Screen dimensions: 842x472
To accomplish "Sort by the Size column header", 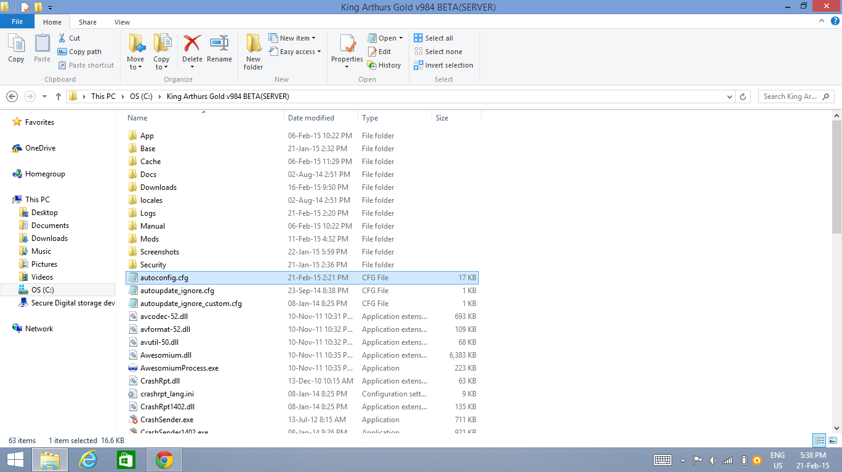I will pos(442,118).
